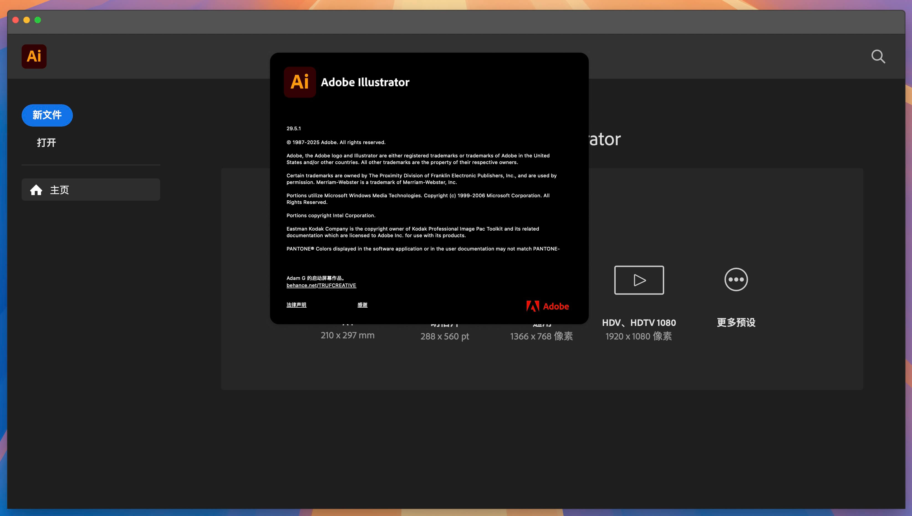Click the green traffic light to enter full screen

tap(38, 20)
